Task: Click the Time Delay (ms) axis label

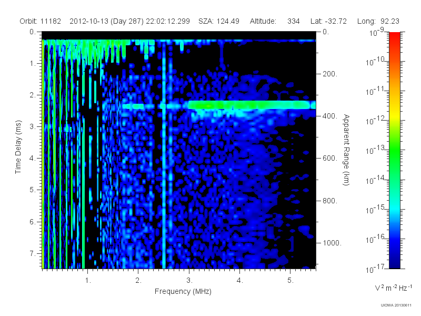Action: click(x=18, y=147)
